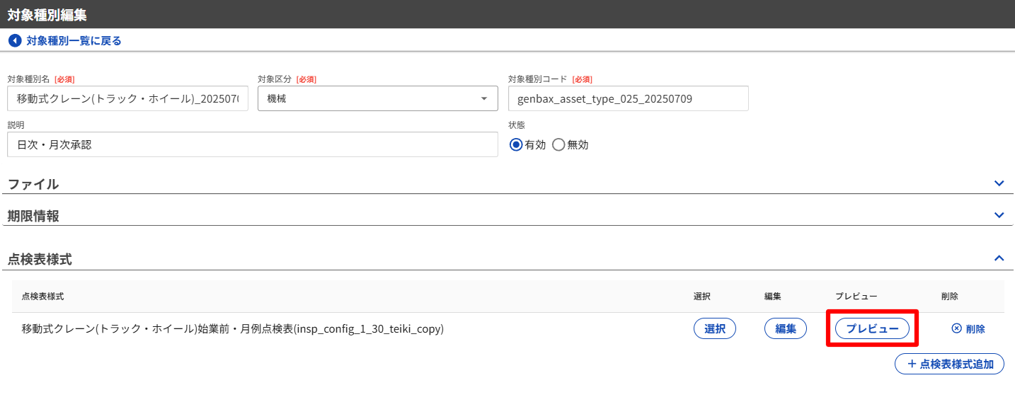1015x419 pixels.
Task: Click into the 対象種別コード text field
Action: click(x=628, y=99)
